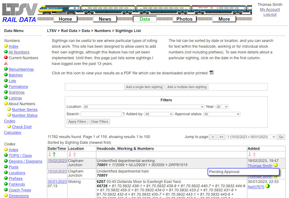Click Apply Filters button

pyautogui.click(x=77, y=122)
